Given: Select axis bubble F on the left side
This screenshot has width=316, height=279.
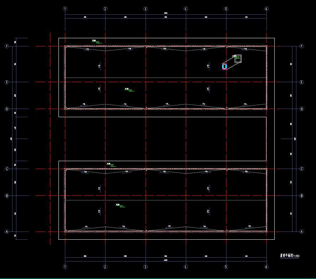Looking at the screenshot, I should pos(6,46).
